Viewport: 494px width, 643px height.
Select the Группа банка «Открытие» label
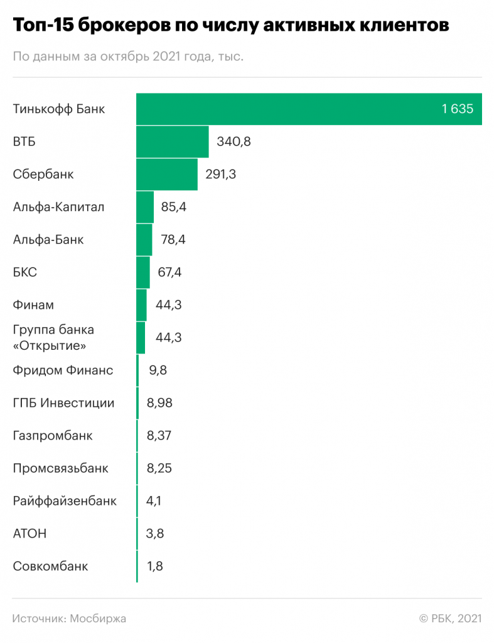[x=53, y=337]
